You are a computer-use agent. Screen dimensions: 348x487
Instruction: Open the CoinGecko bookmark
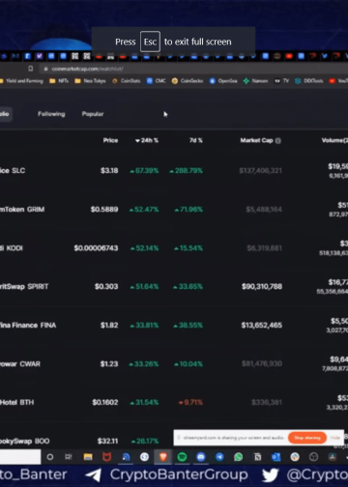coord(188,81)
